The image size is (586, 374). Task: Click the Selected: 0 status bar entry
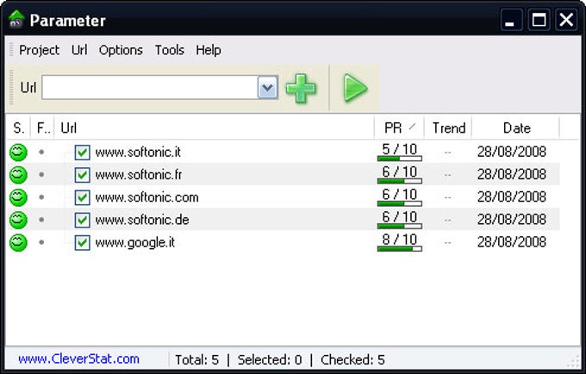(x=270, y=360)
